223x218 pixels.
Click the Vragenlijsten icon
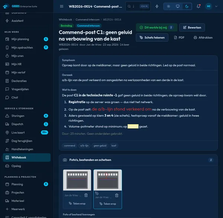point(7,89)
